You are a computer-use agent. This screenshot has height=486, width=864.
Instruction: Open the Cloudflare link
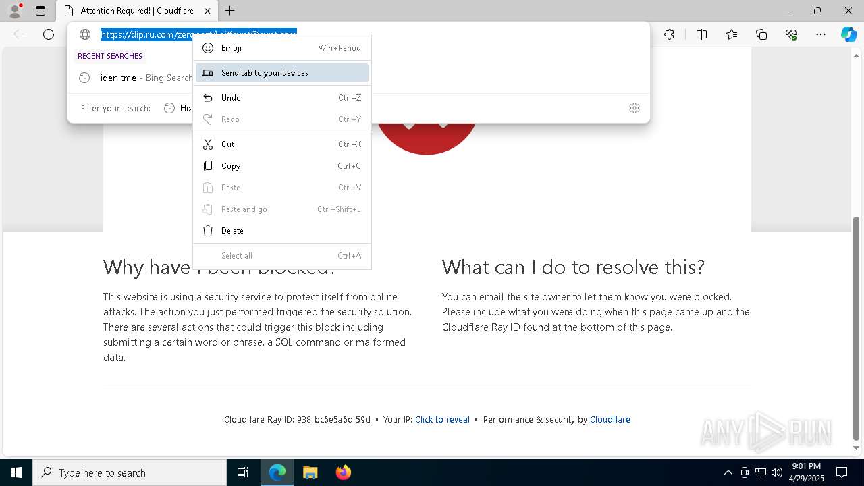pos(610,419)
